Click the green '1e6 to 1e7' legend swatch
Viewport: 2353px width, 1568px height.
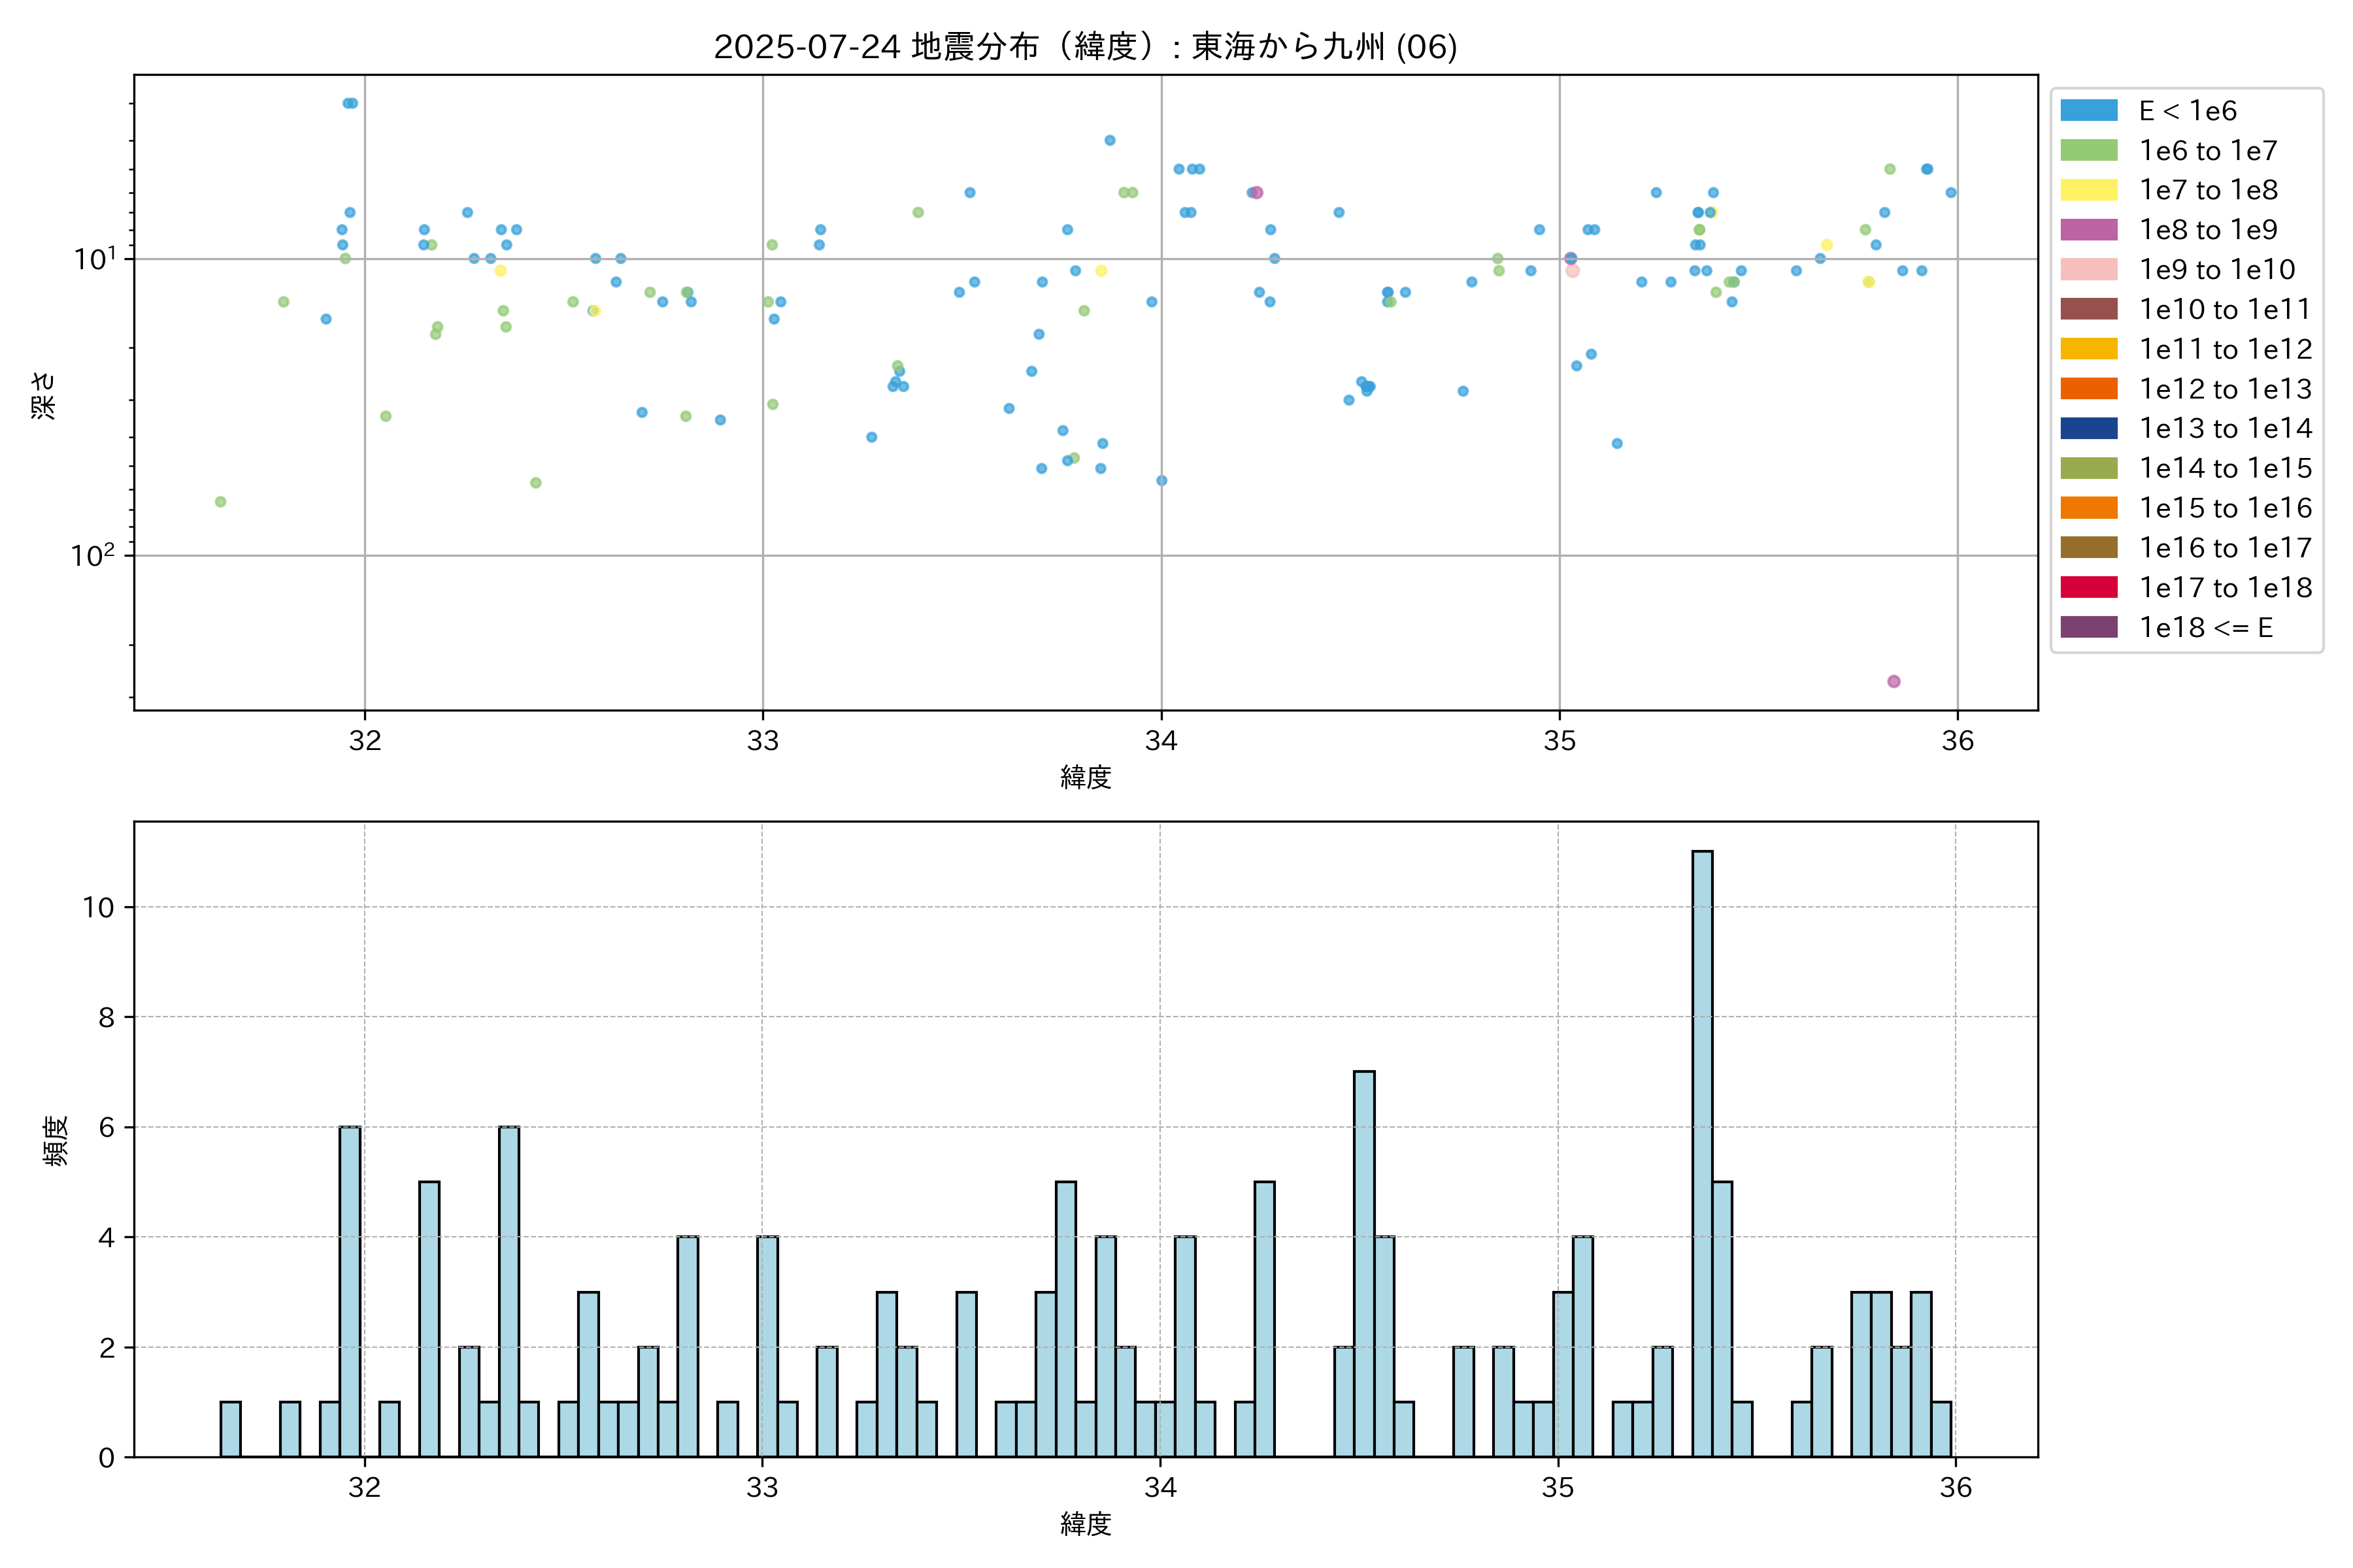[x=2088, y=151]
